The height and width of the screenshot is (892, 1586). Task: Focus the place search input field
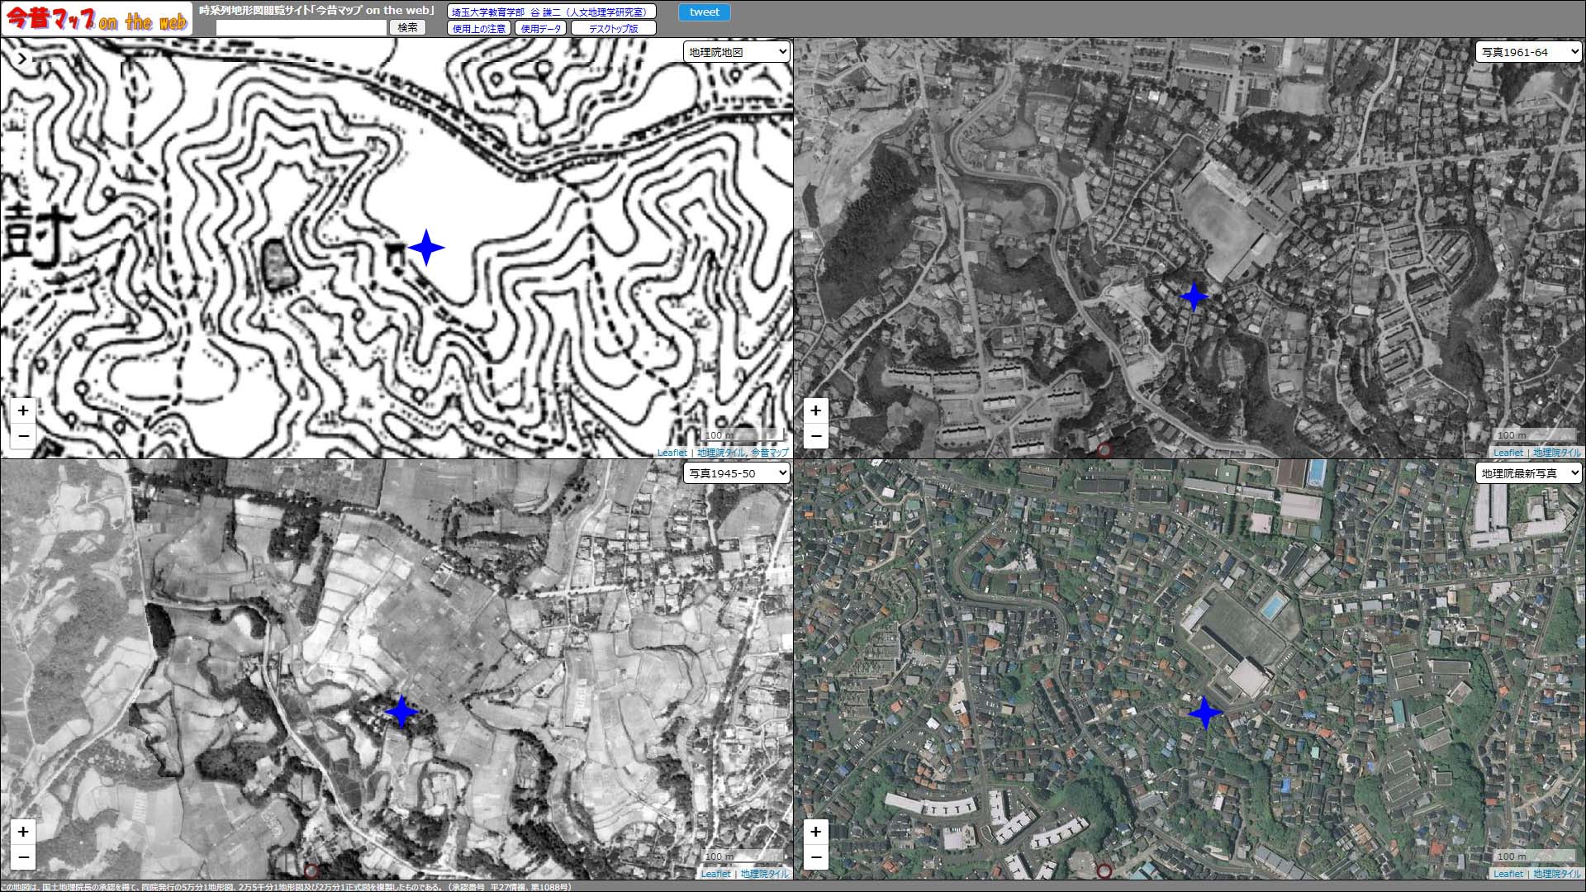coord(302,27)
